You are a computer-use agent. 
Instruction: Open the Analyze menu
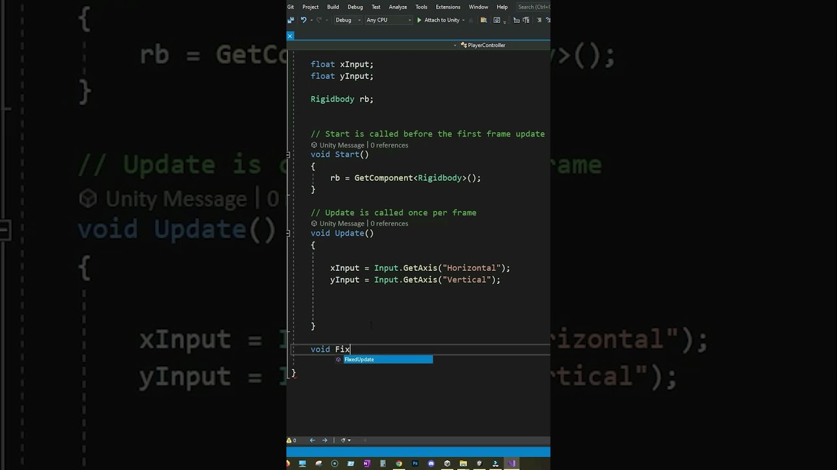pos(398,7)
